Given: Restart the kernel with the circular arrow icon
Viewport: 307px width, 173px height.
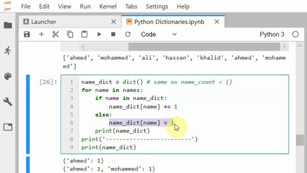Looking at the screenshot, I should point(128,34).
